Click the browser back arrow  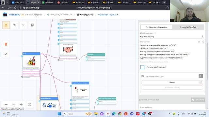(x=3, y=8)
